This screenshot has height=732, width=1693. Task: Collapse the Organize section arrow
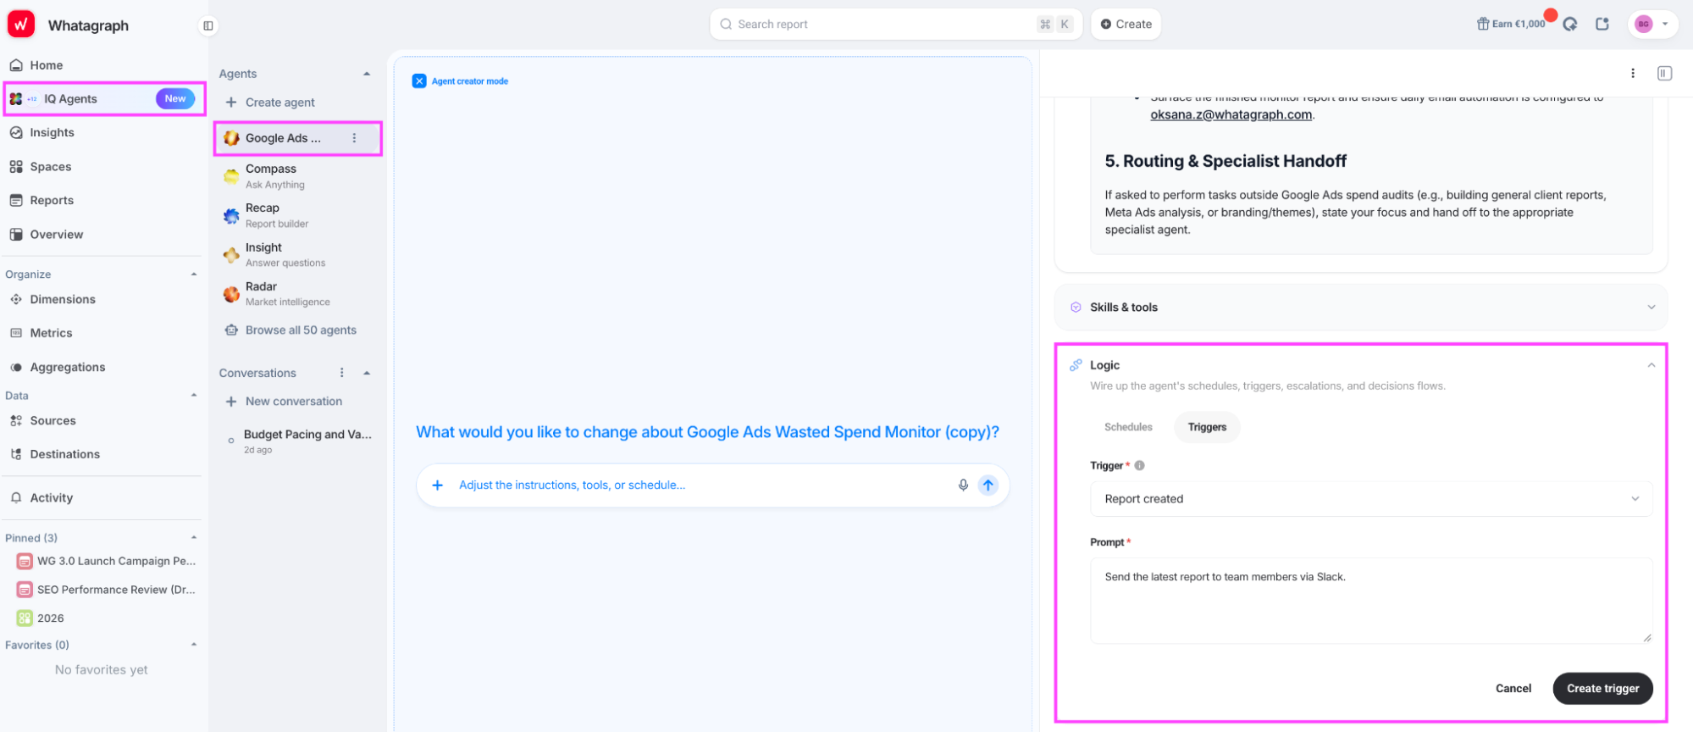pyautogui.click(x=194, y=274)
